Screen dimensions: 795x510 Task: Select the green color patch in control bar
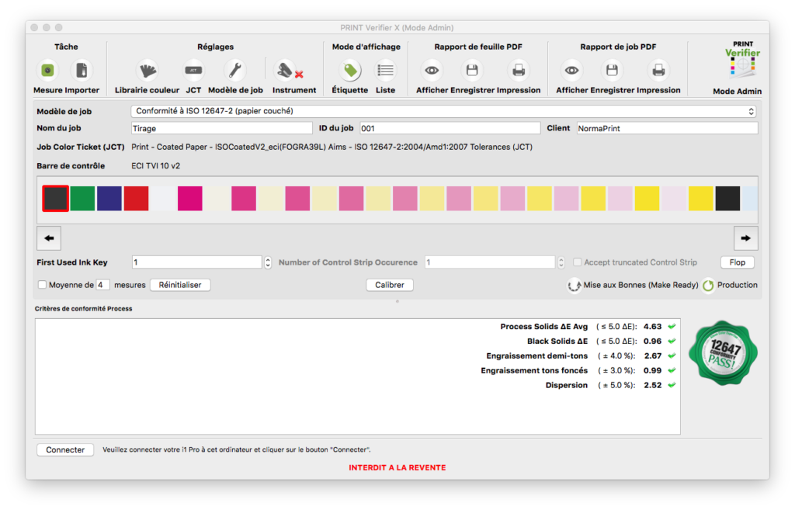click(82, 198)
